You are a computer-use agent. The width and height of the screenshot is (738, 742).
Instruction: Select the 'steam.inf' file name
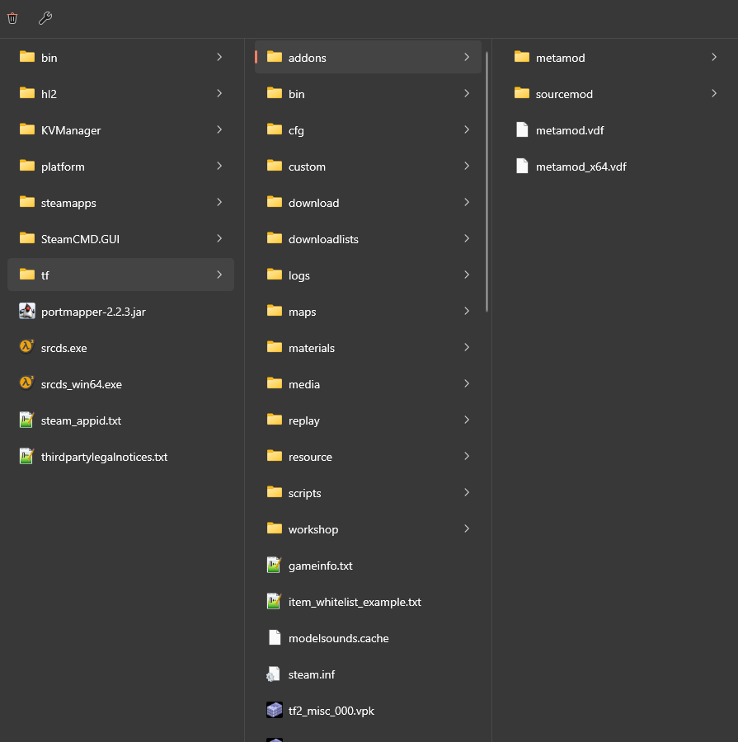pyautogui.click(x=312, y=674)
